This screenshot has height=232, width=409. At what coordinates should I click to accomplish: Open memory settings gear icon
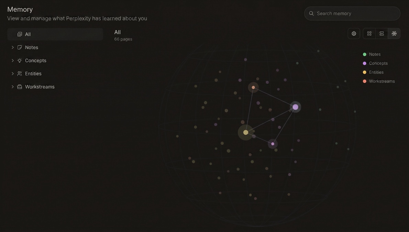[x=354, y=34]
